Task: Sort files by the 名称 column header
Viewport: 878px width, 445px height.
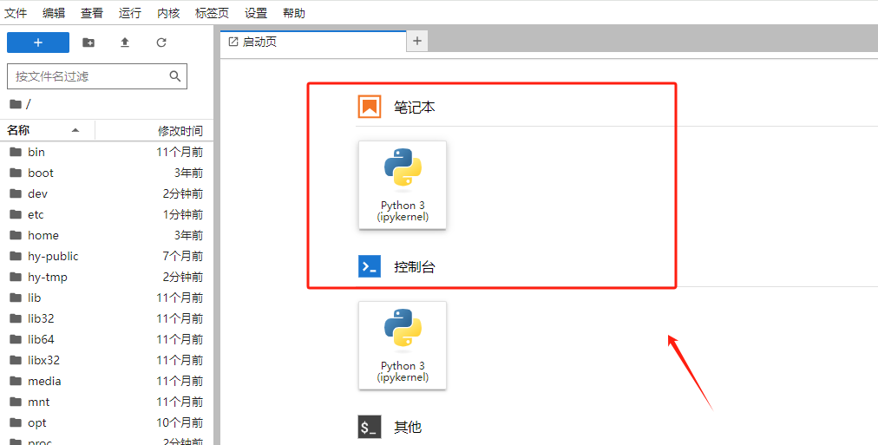Action: [48, 130]
